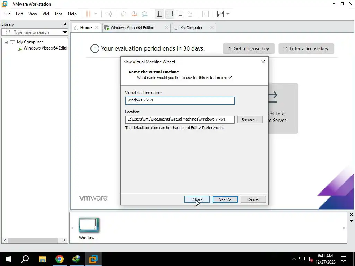The width and height of the screenshot is (355, 266).
Task: Click thumbnail bar scroll right arrow
Action: [x=344, y=228]
